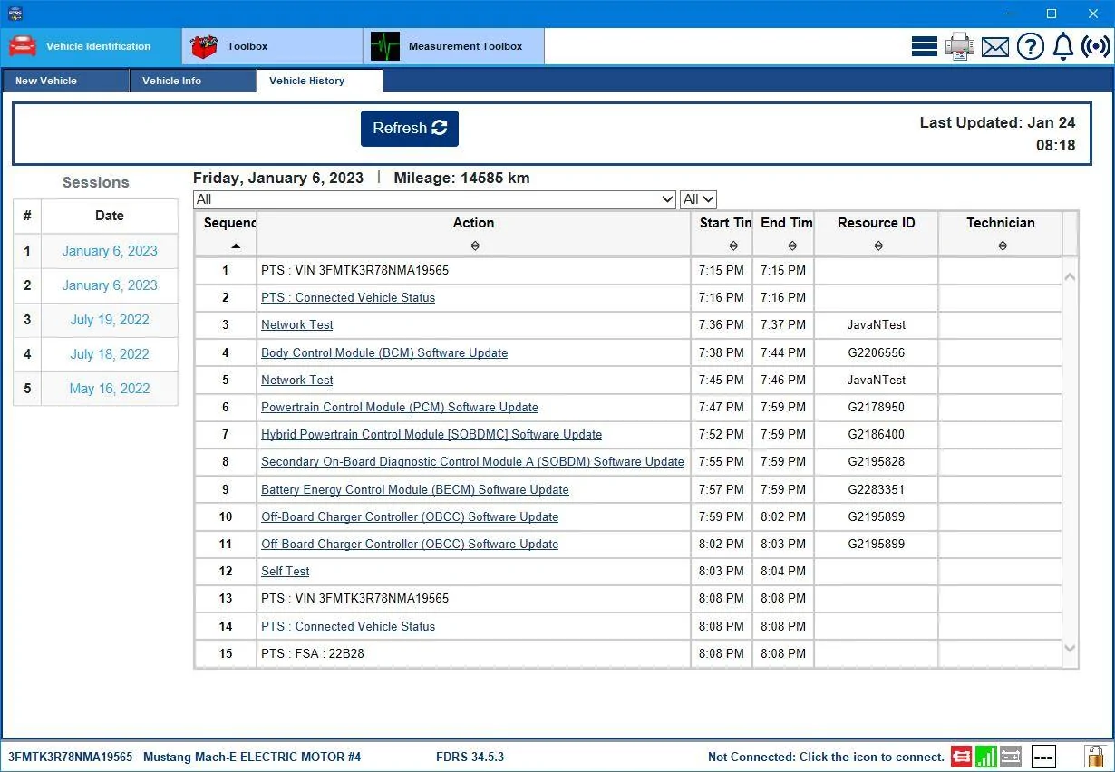Sort by Start Time column arrows
Viewport: 1115px width, 772px height.
point(733,246)
